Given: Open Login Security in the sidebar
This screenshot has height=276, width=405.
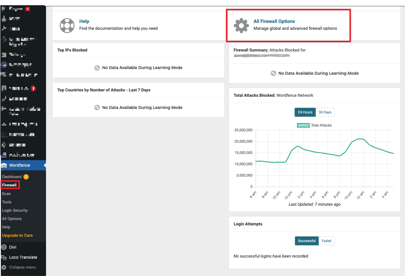Looking at the screenshot, I should pos(15,210).
